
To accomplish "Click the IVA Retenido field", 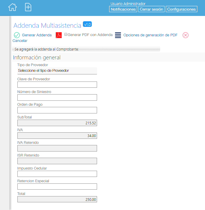I will [57, 148].
